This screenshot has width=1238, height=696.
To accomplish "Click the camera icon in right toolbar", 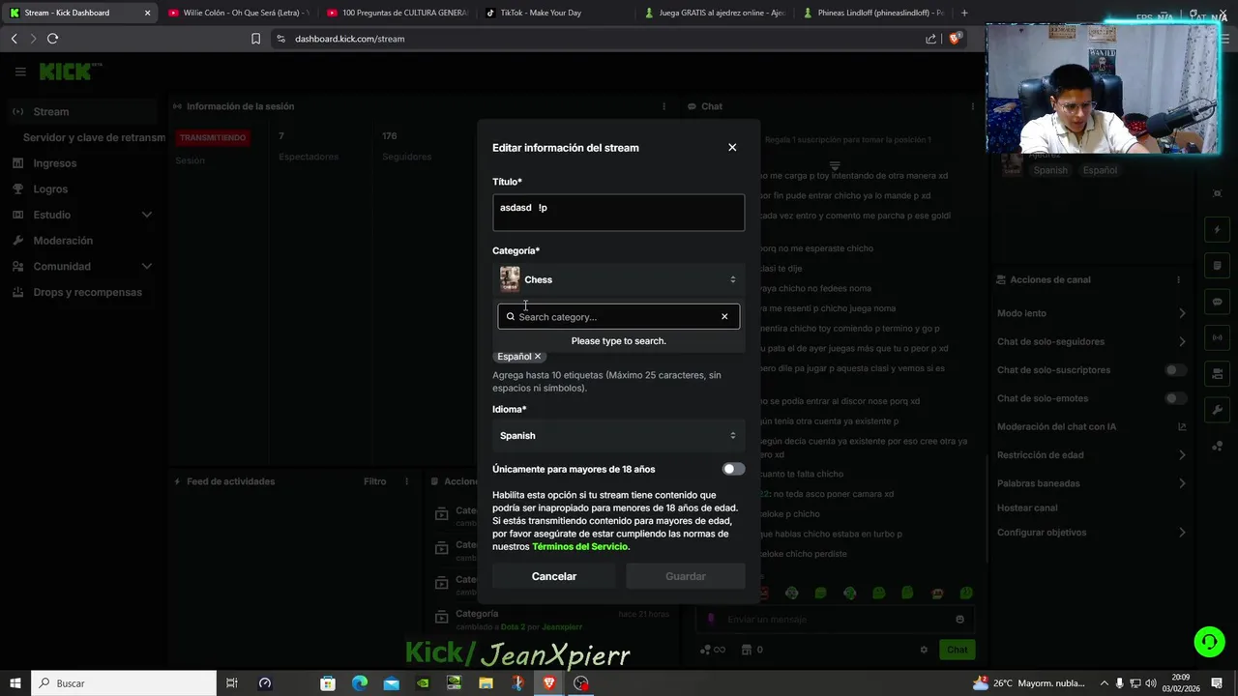I will click(1217, 373).
